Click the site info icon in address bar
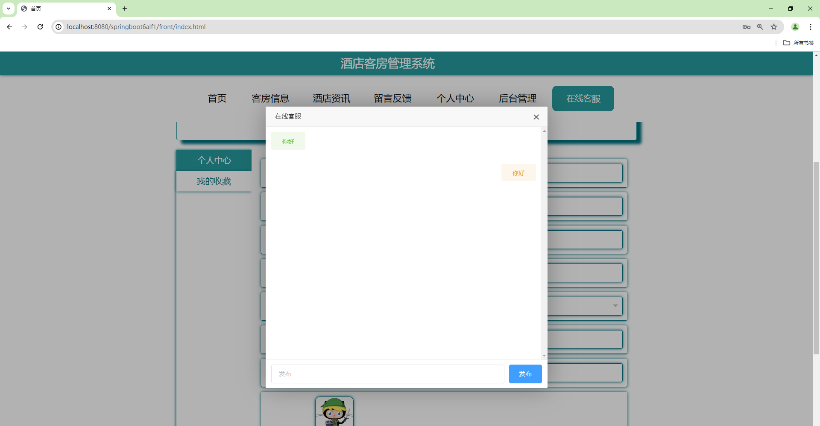The width and height of the screenshot is (820, 426). tap(58, 27)
